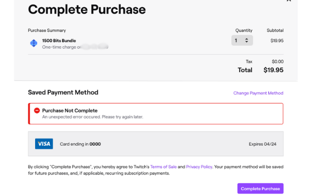Image resolution: width=312 pixels, height=195 pixels.
Task: Open the Privacy Policy link
Action: point(199,167)
